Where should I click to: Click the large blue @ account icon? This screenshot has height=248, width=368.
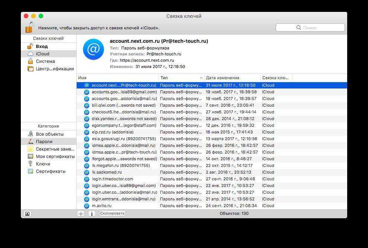tap(93, 49)
